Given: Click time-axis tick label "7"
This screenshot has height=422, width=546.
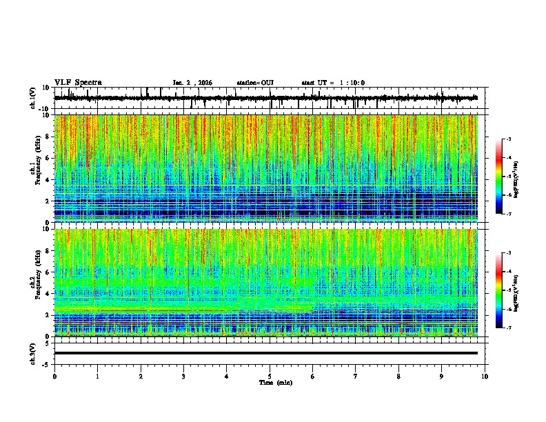Looking at the screenshot, I should [x=356, y=376].
